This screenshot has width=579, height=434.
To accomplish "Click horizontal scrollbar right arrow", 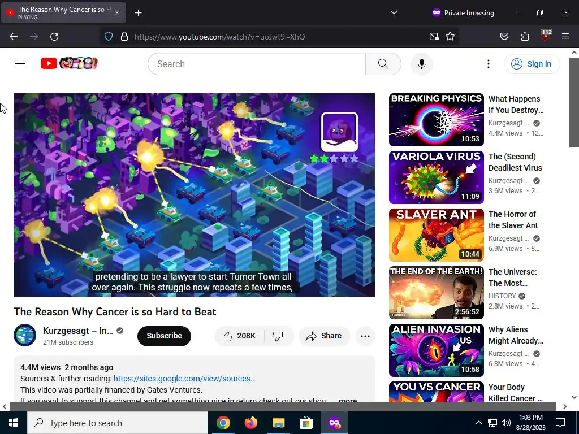I will click(565, 406).
